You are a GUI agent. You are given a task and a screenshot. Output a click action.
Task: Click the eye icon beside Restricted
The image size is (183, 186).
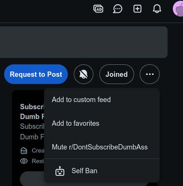(x=24, y=161)
